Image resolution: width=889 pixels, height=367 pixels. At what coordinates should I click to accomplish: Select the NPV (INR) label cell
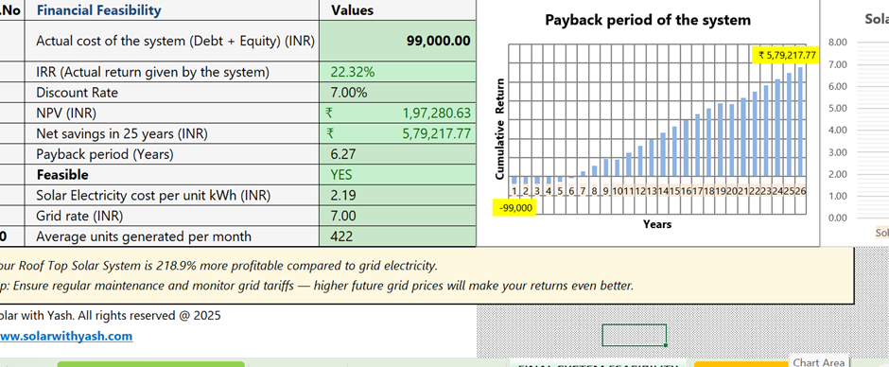(172, 114)
